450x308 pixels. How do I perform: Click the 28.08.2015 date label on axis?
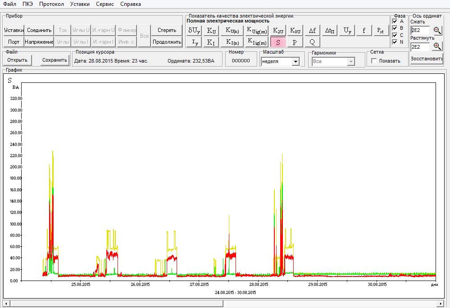pos(259,285)
